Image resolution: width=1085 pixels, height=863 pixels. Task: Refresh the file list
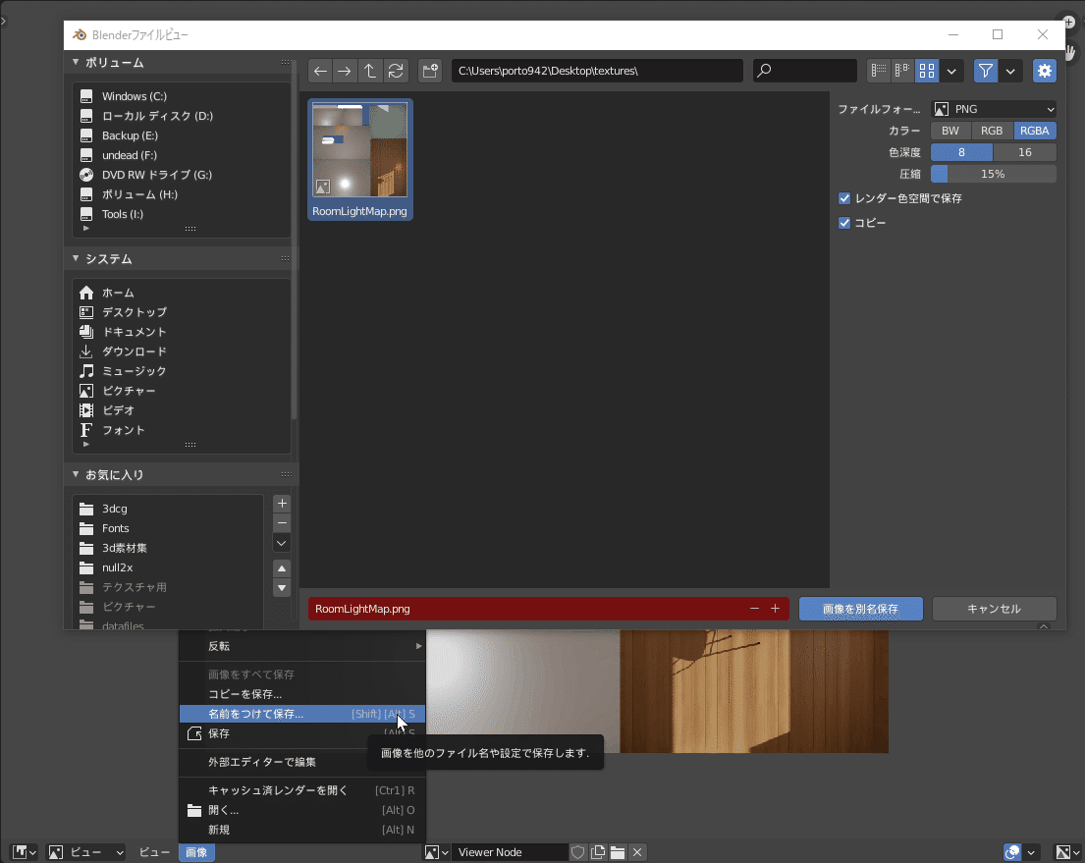click(396, 71)
